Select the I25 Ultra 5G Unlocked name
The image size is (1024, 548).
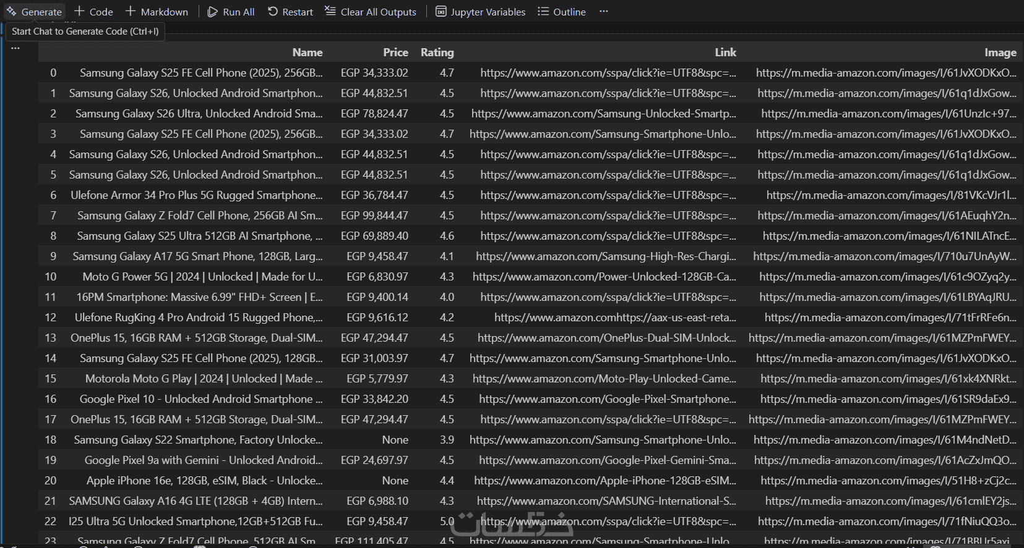tap(196, 521)
